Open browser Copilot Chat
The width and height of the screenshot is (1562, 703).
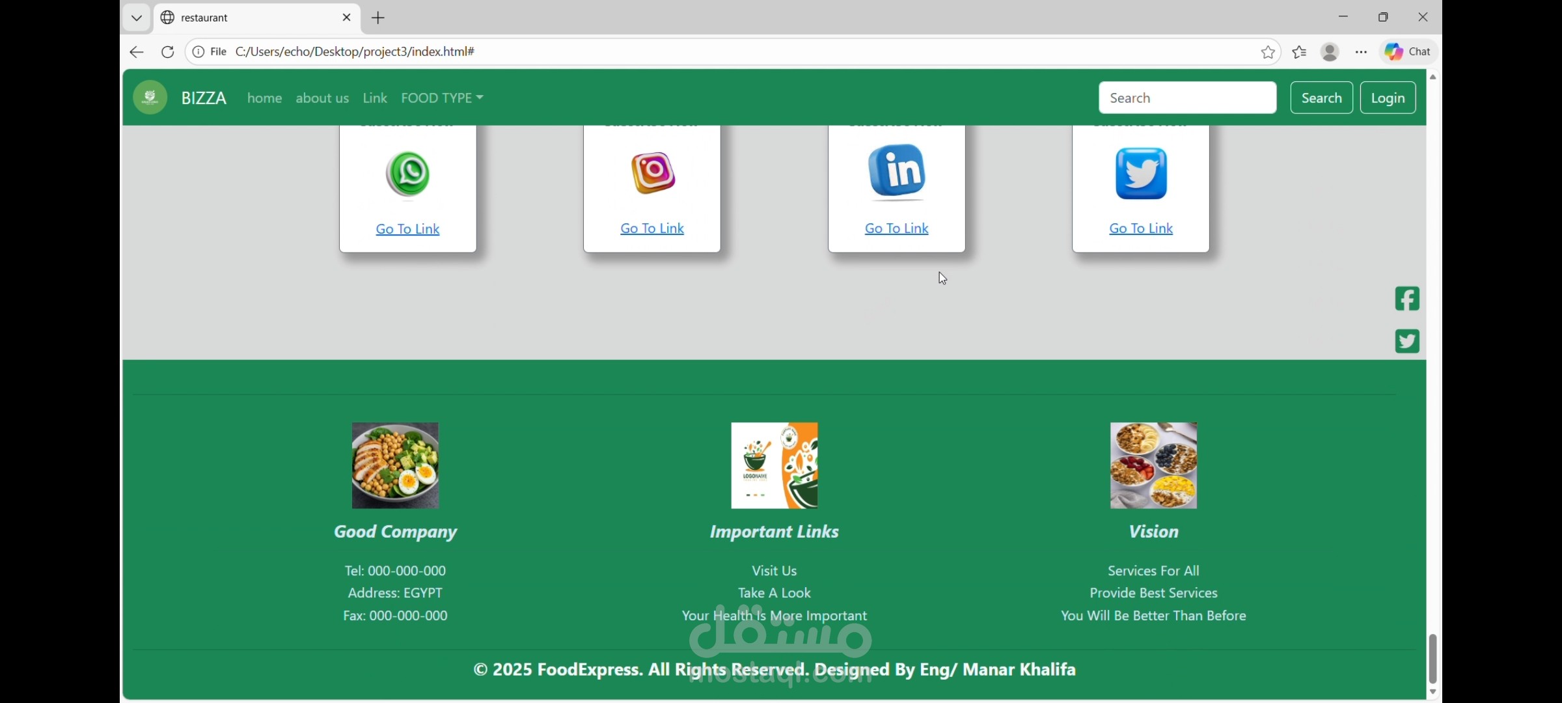click(x=1408, y=51)
